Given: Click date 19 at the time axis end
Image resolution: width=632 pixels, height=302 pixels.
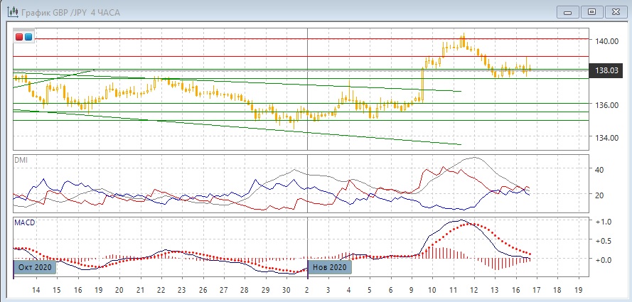Looking at the screenshot, I should pos(578,291).
